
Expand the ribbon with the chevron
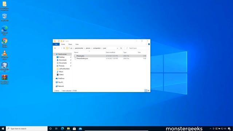146,44
